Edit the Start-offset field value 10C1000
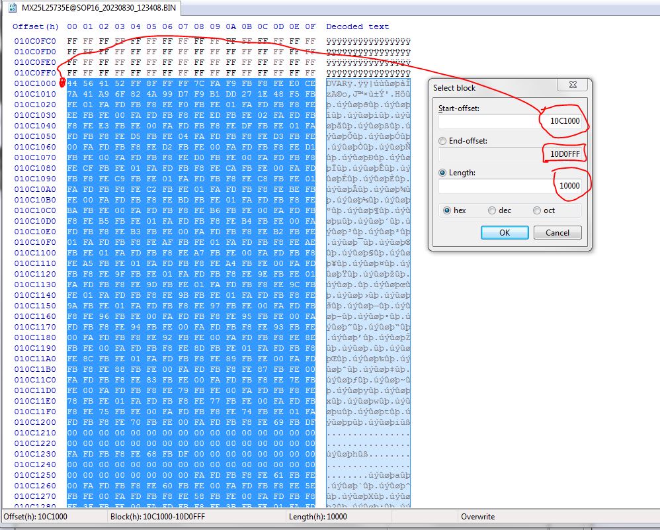Screen dimensions: 660x530 pos(511,121)
